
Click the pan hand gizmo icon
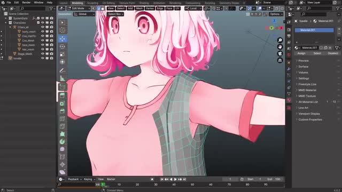280,47
